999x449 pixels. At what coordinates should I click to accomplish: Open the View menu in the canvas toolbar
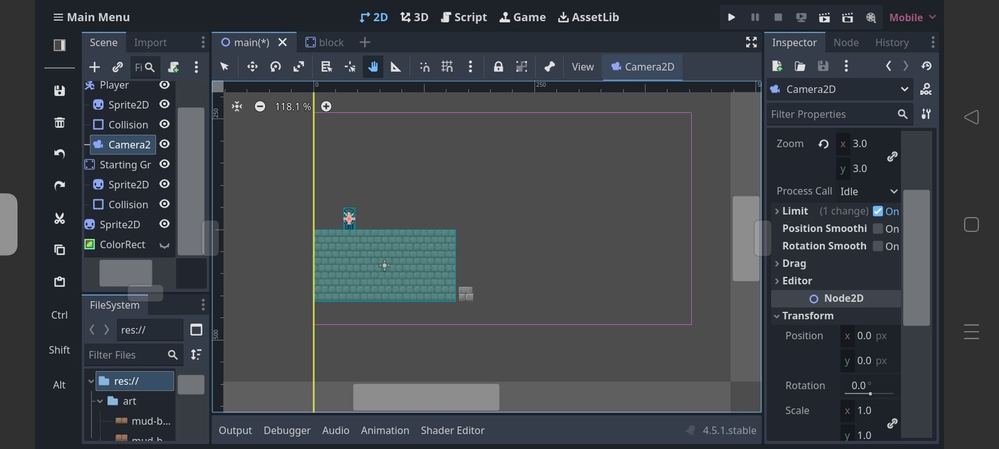[583, 67]
